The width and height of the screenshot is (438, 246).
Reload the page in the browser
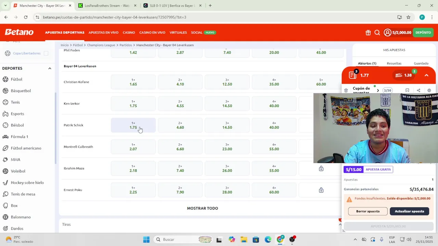click(26, 17)
